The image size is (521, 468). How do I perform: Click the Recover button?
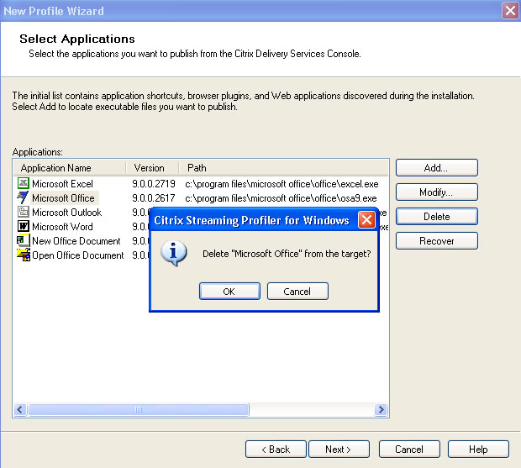point(437,241)
